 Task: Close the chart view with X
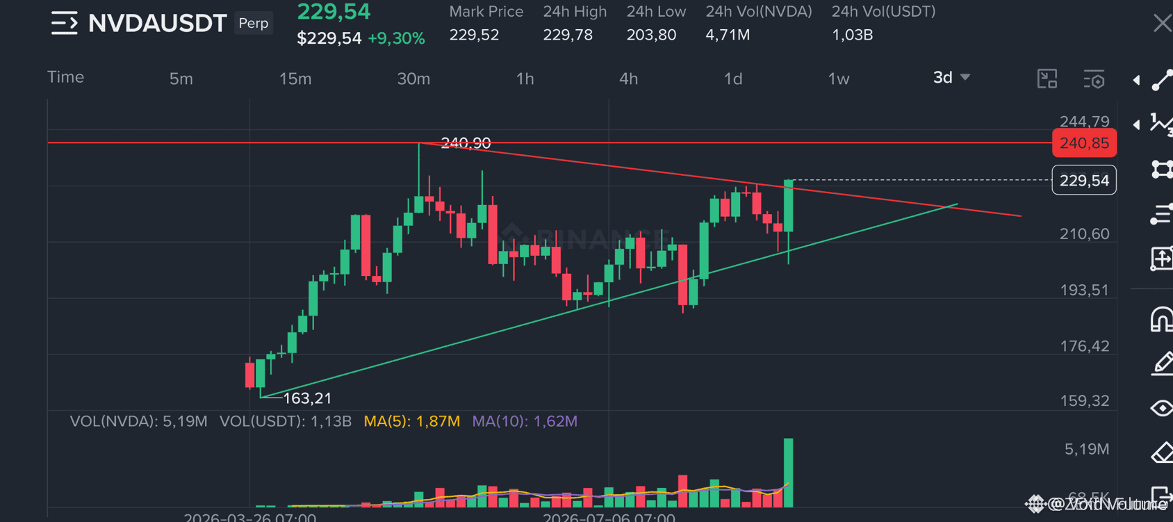[1162, 23]
